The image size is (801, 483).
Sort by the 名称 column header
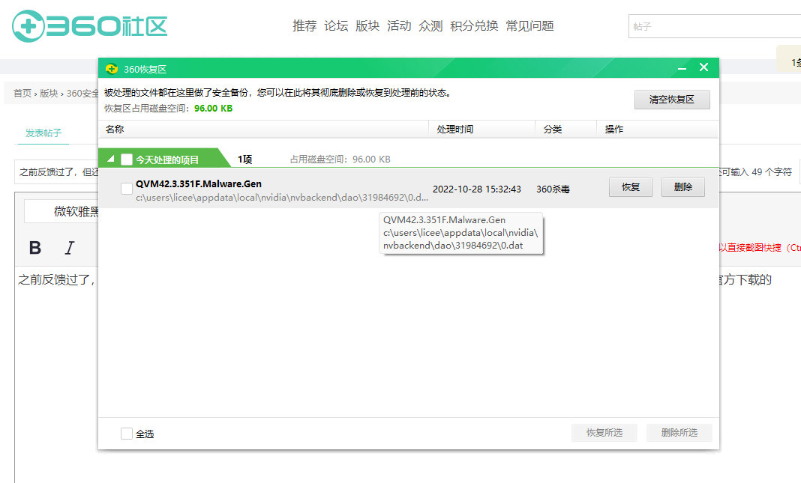[x=263, y=130]
